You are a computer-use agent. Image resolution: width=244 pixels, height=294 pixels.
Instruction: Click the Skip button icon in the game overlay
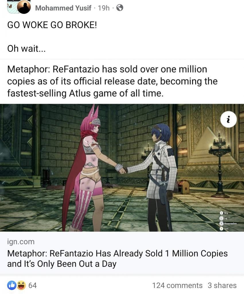click(x=221, y=213)
